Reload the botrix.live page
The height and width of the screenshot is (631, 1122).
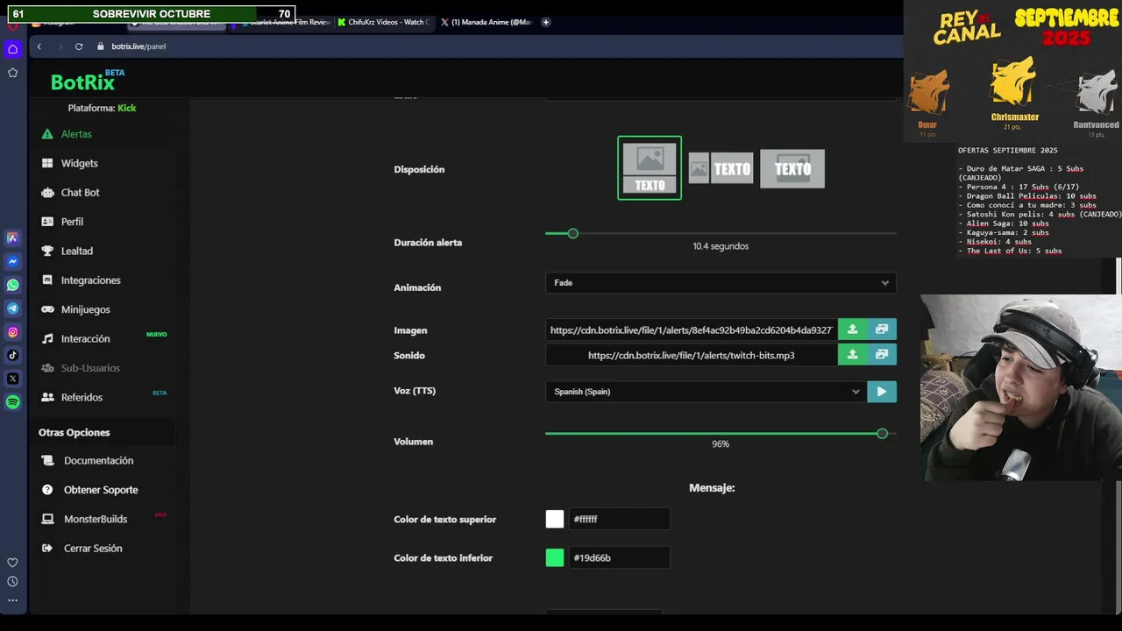pos(79,46)
